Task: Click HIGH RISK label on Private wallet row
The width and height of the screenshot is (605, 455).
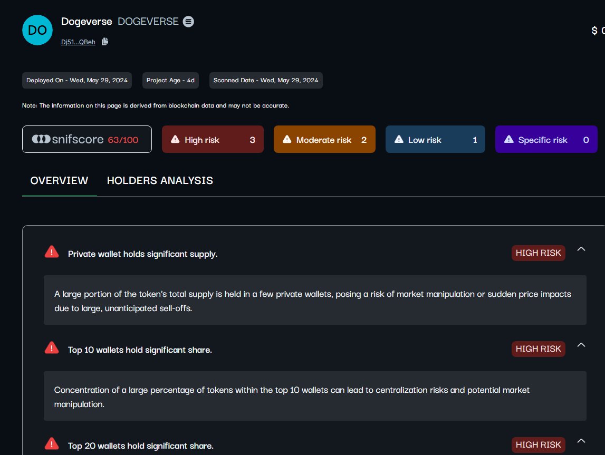Action: (x=538, y=253)
